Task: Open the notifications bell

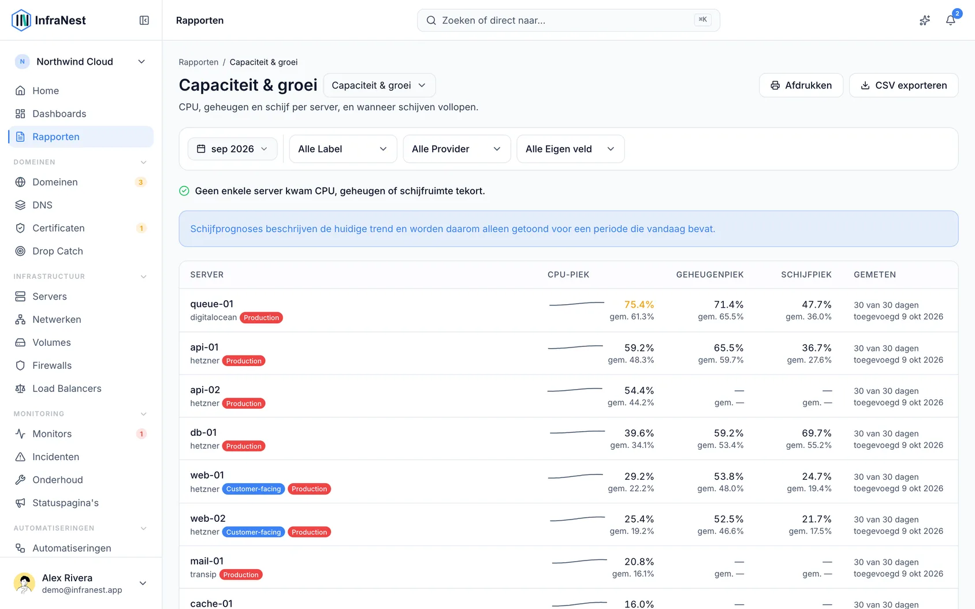Action: (x=950, y=20)
